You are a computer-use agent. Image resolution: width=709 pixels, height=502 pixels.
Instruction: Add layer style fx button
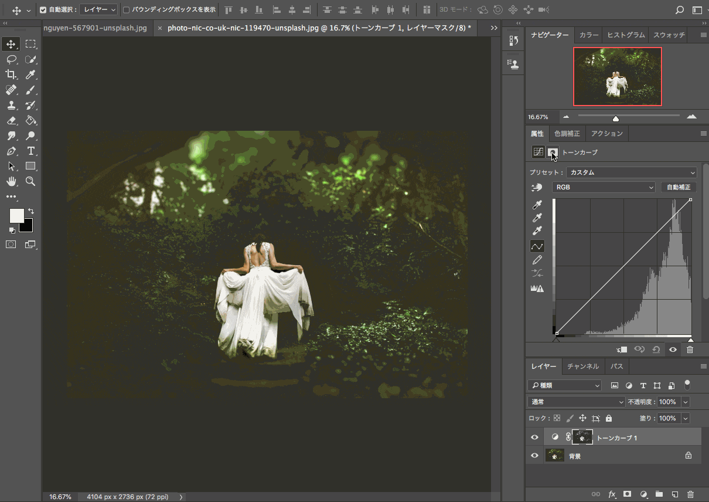pyautogui.click(x=612, y=494)
